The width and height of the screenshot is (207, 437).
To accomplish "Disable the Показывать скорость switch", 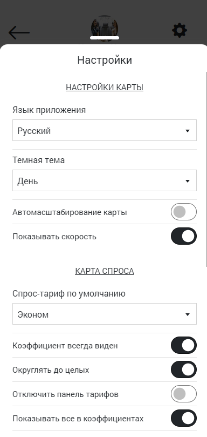I will [x=184, y=237].
